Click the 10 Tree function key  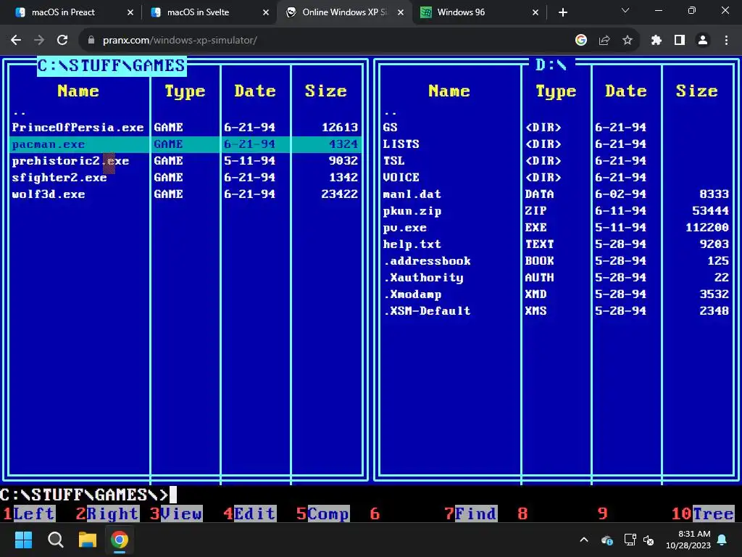(x=703, y=513)
